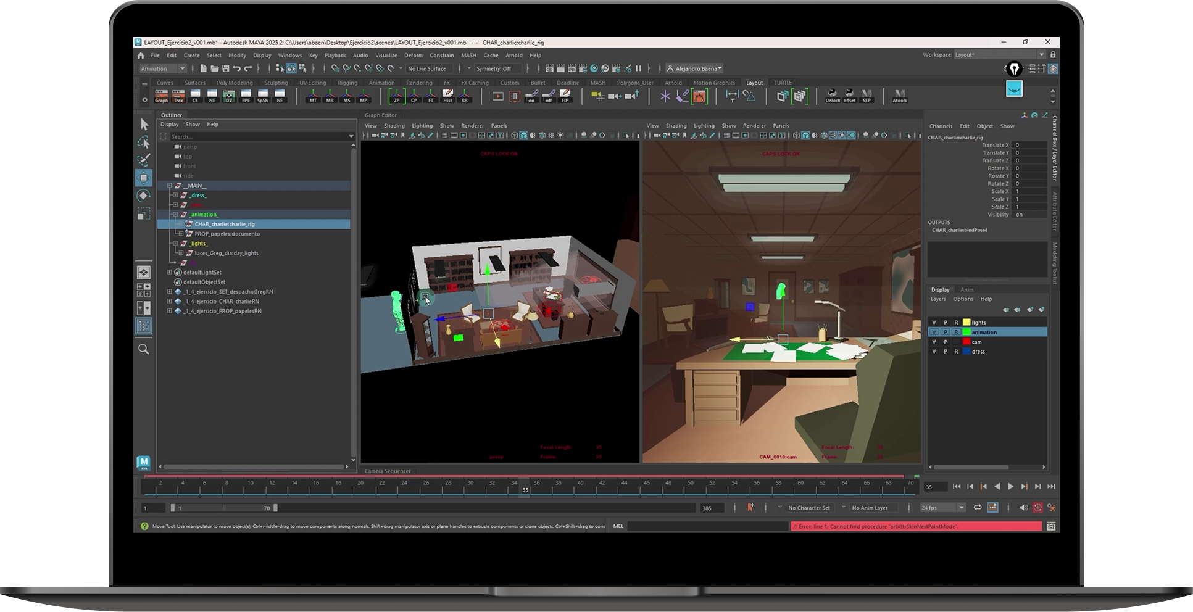Open the search magnifier icon in left toolbox
This screenshot has height=612, width=1193.
click(x=144, y=349)
